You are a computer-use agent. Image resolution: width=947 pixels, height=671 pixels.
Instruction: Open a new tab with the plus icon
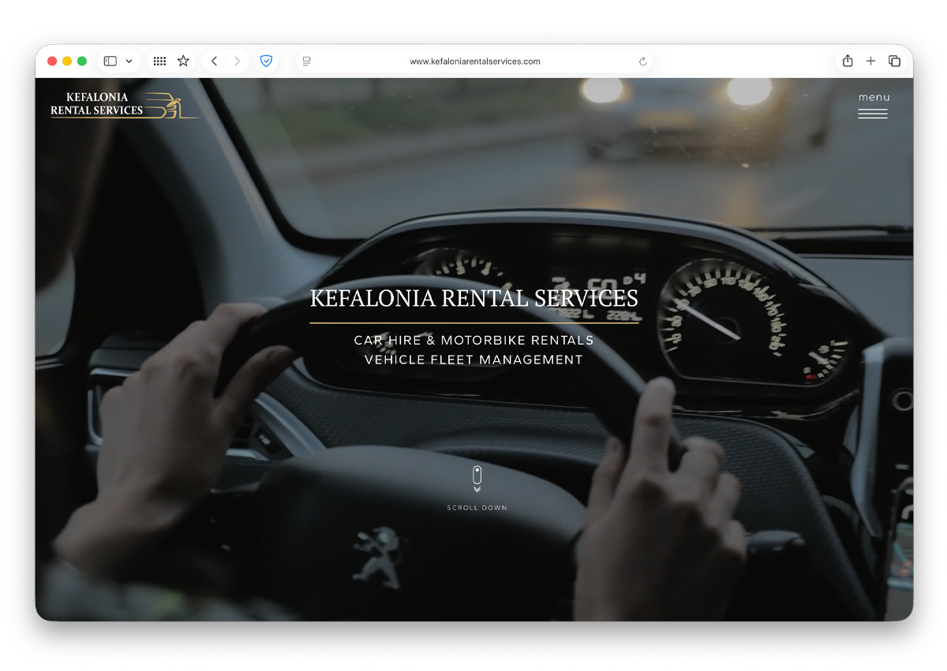(x=870, y=61)
